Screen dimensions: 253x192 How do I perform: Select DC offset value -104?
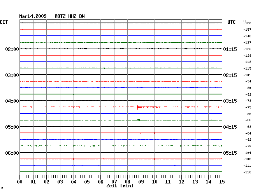(247, 153)
